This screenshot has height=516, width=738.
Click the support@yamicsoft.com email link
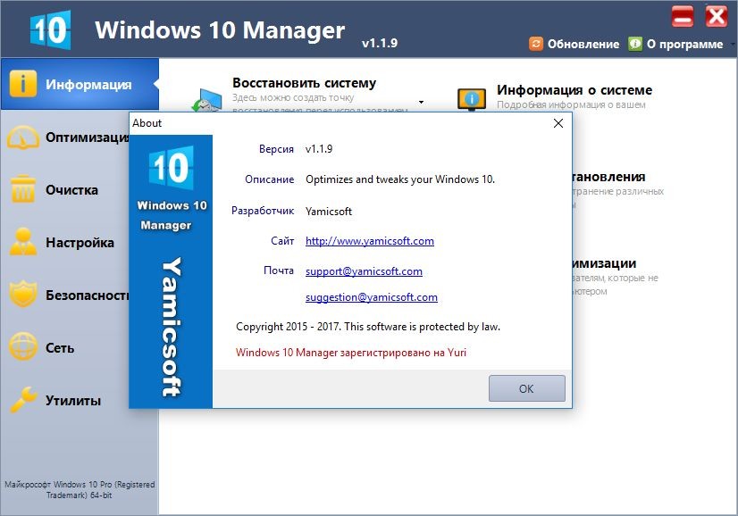point(364,270)
